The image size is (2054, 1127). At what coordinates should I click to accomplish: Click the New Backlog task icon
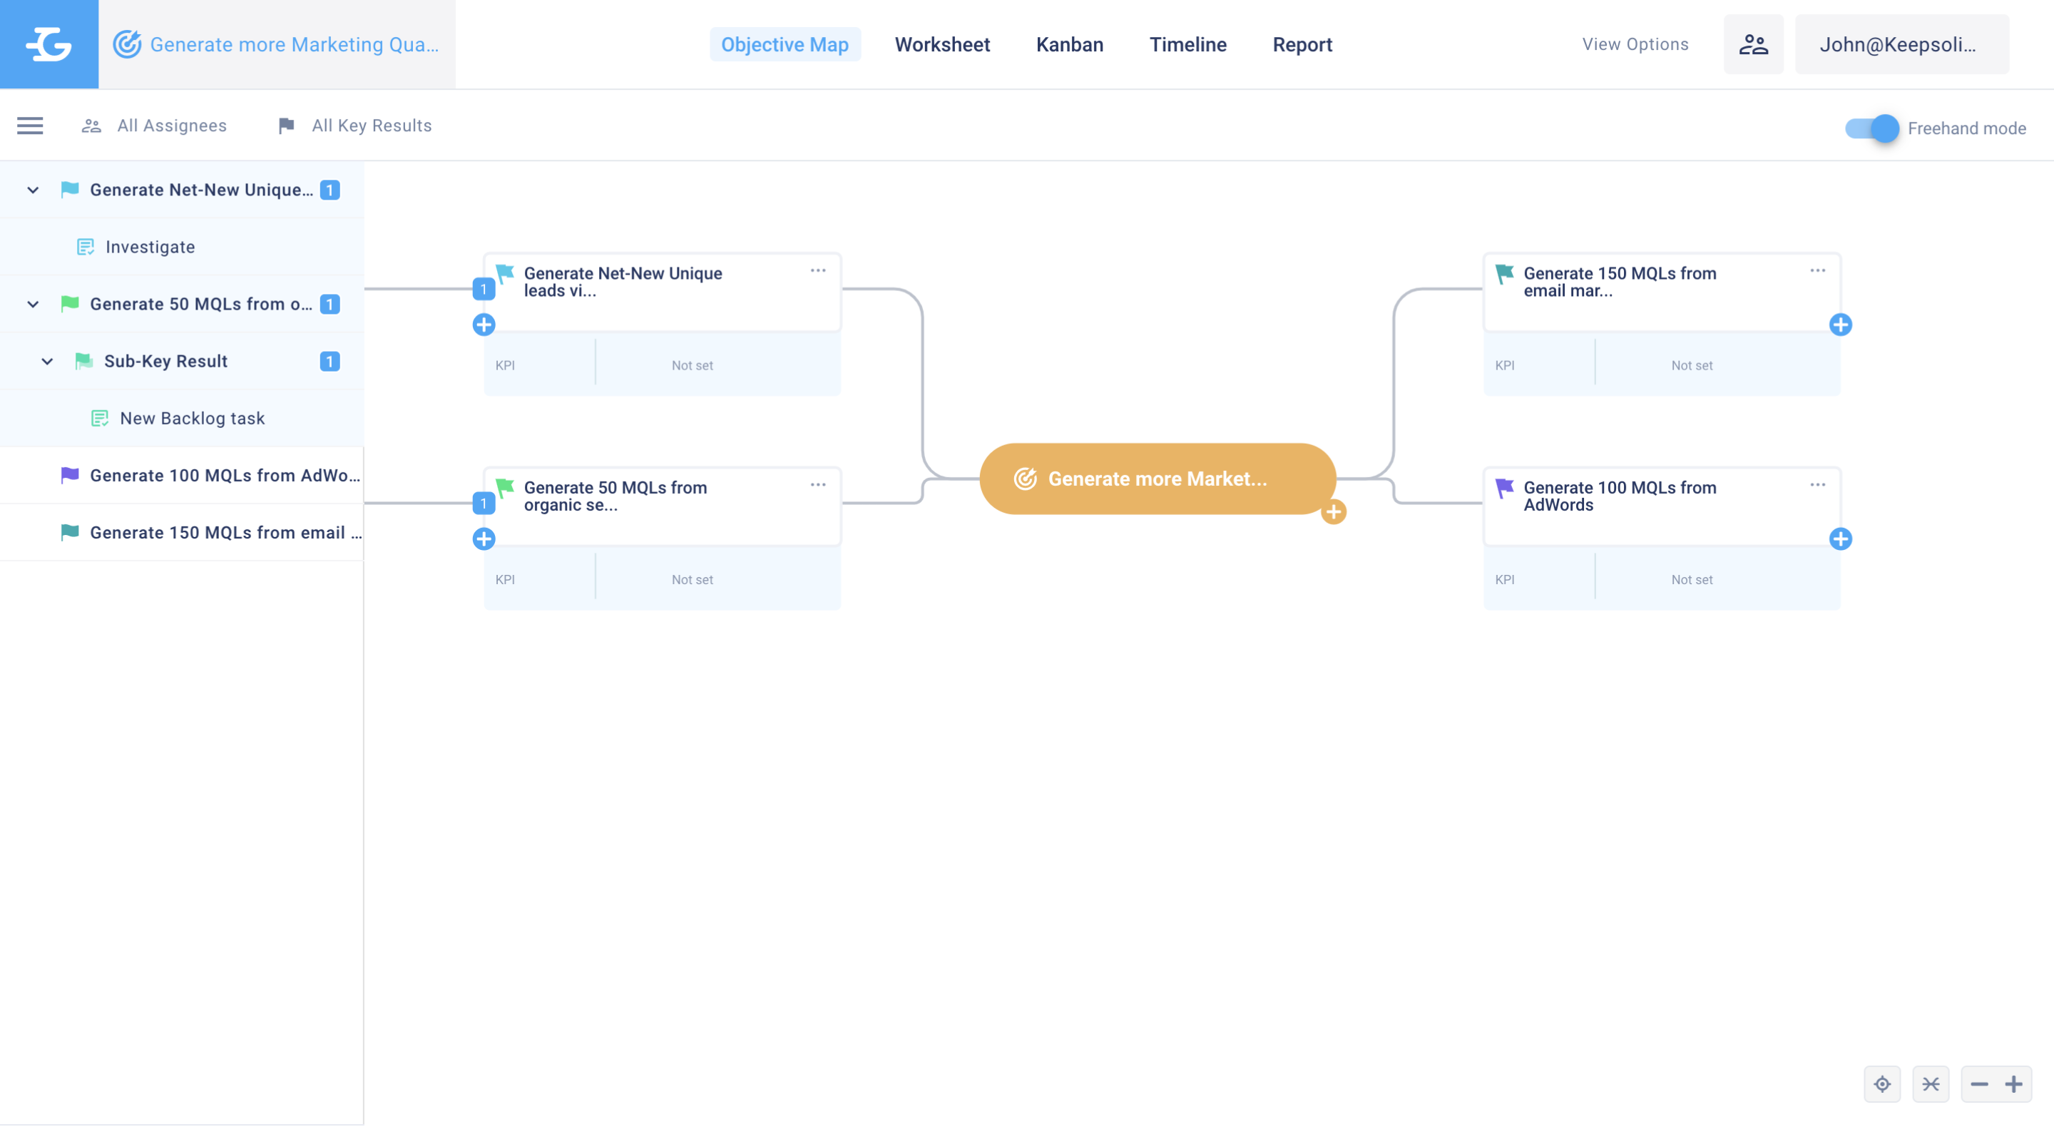click(100, 419)
